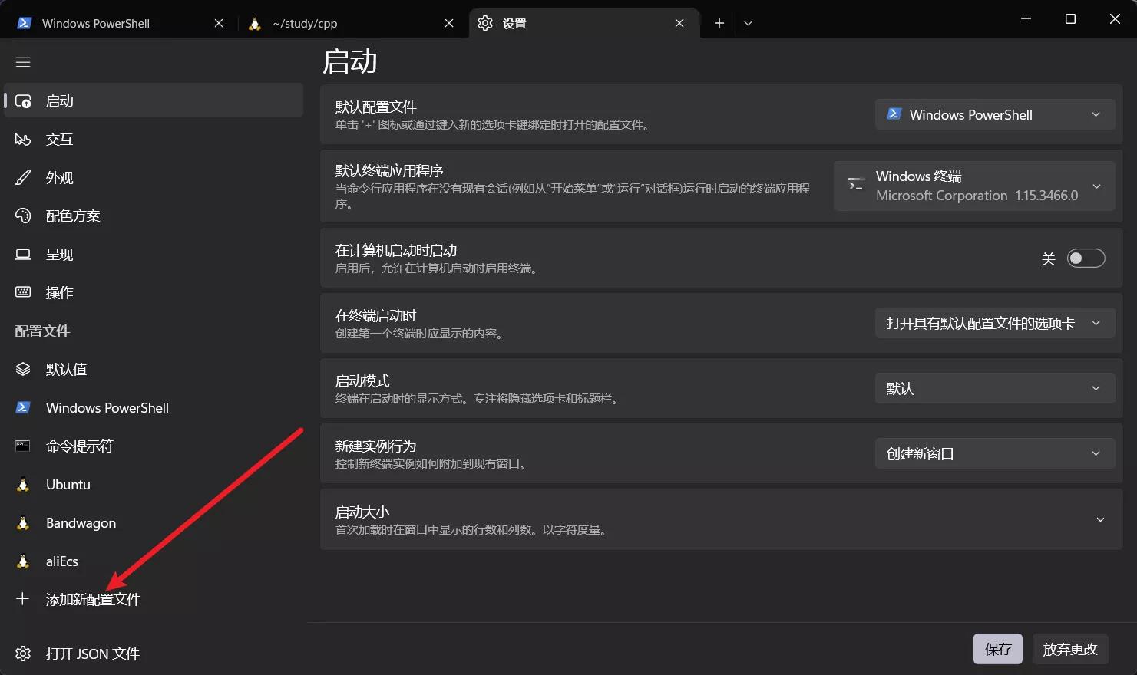Viewport: 1137px width, 675px height.
Task: Click the PowerShell icon in the first tab
Action: point(24,23)
